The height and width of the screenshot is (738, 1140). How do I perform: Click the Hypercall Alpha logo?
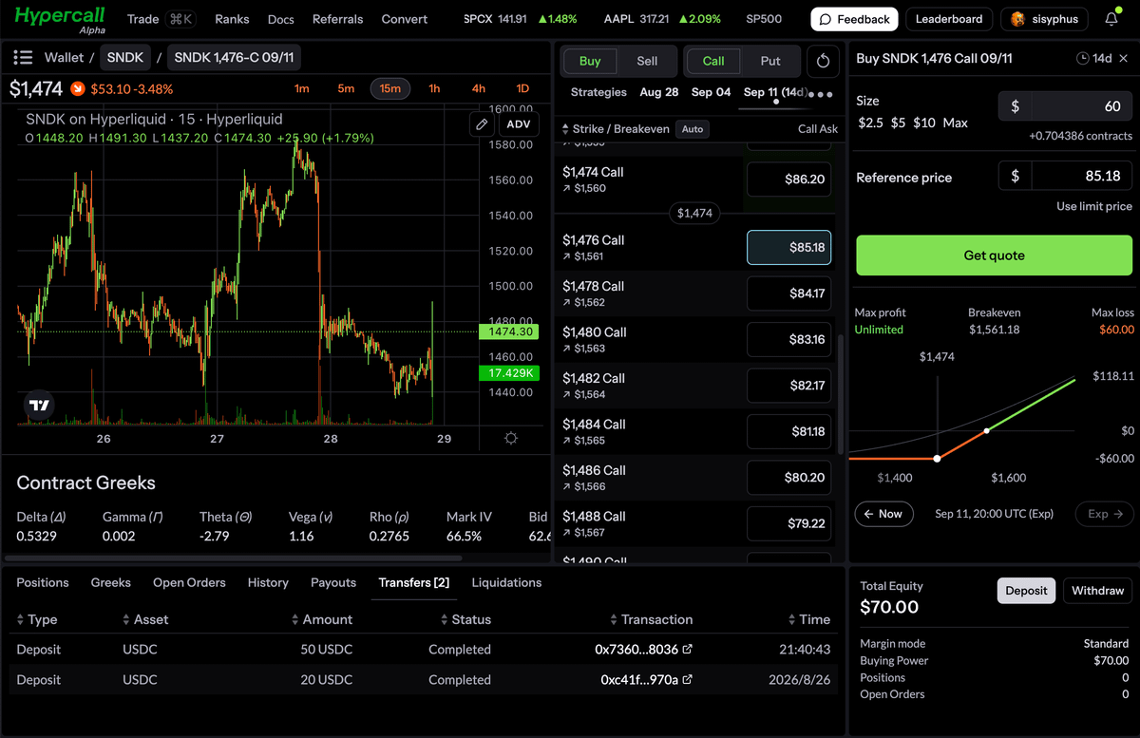58,20
